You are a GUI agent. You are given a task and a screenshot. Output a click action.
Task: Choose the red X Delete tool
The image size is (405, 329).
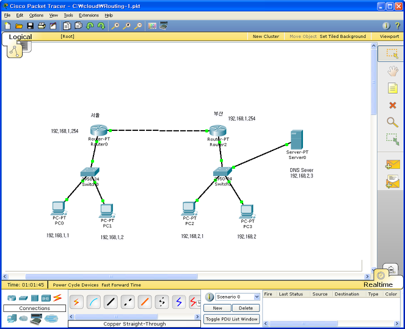tap(393, 105)
